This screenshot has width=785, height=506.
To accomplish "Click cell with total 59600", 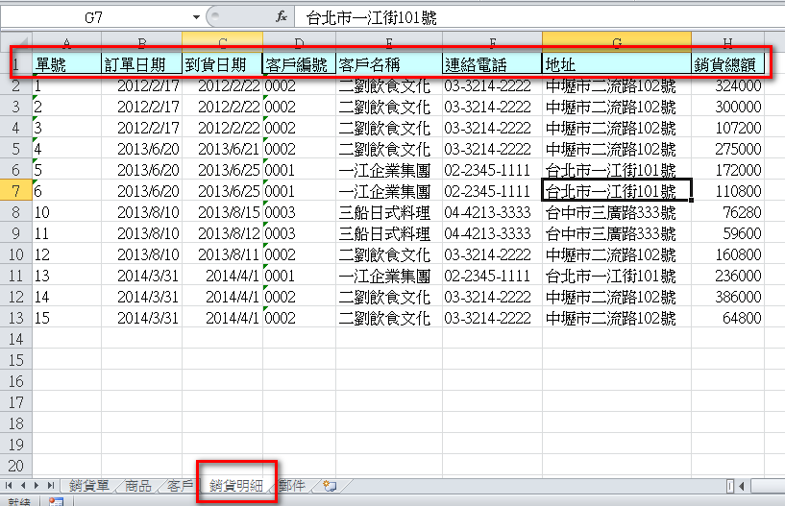I will pos(728,233).
